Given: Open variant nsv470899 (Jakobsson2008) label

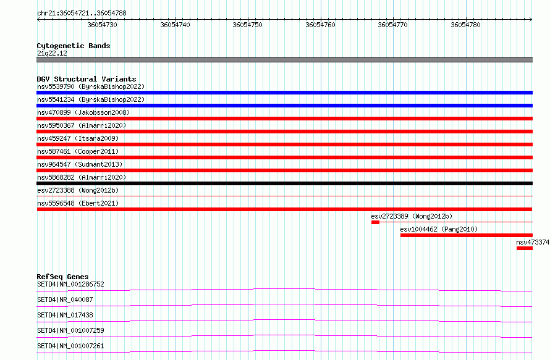Looking at the screenshot, I should click(83, 112).
